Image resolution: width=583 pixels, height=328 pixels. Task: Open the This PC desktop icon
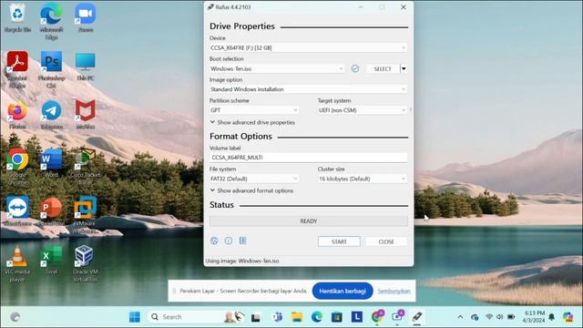(86, 67)
